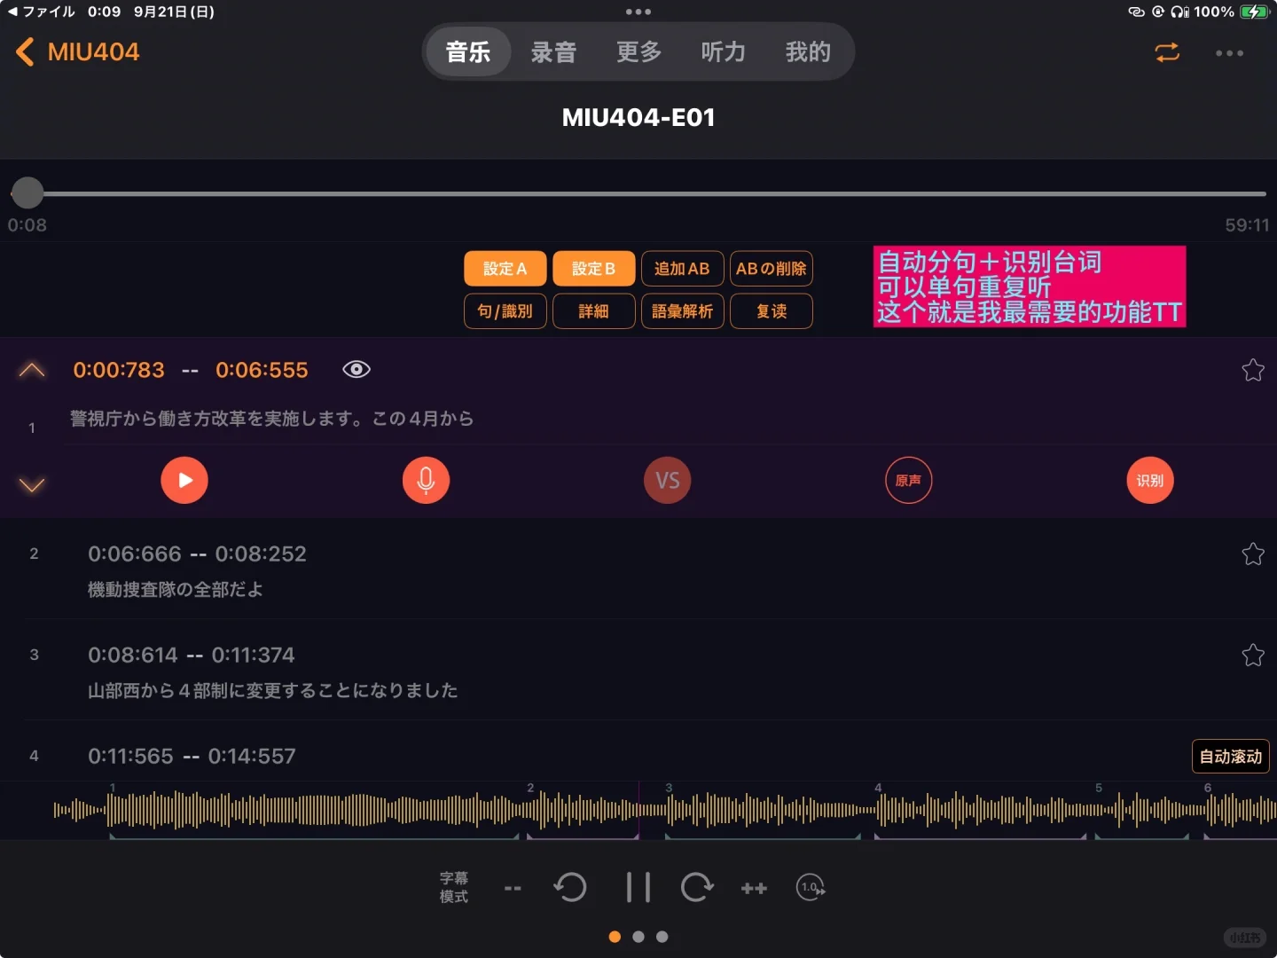Viewport: 1277px width, 958px height.
Task: Tap the playback speed 1.0x icon
Action: point(810,887)
